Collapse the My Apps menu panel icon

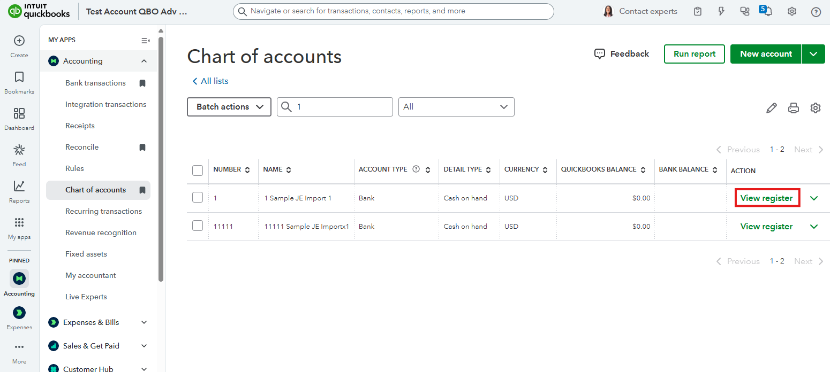pyautogui.click(x=145, y=41)
